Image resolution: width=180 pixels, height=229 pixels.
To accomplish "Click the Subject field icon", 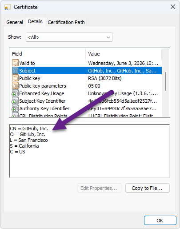I will click(15, 70).
